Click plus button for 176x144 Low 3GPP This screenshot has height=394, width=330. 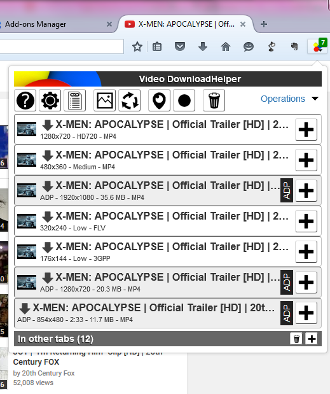click(306, 252)
